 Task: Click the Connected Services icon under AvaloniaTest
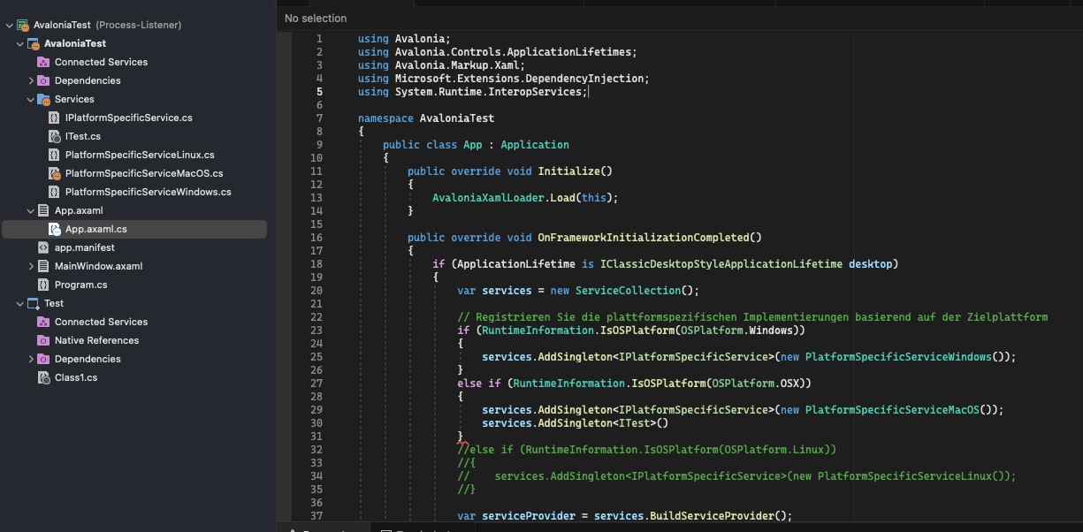pyautogui.click(x=44, y=62)
